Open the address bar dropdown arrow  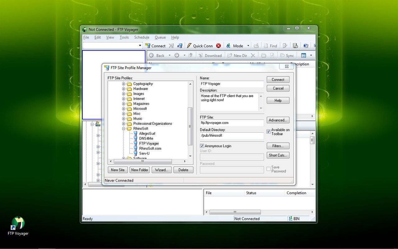(140, 46)
